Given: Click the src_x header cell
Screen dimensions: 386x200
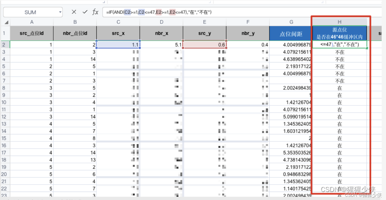Looking at the screenshot, I should point(118,34).
